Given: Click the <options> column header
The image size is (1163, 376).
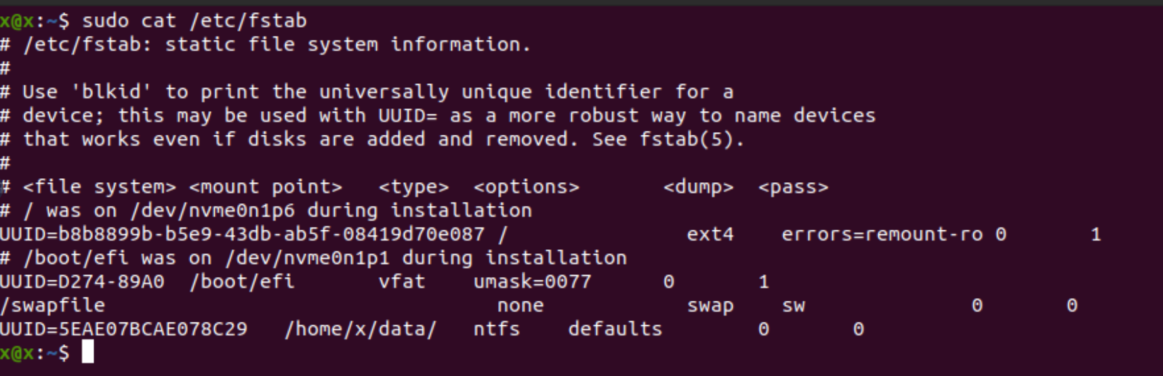Looking at the screenshot, I should [527, 187].
